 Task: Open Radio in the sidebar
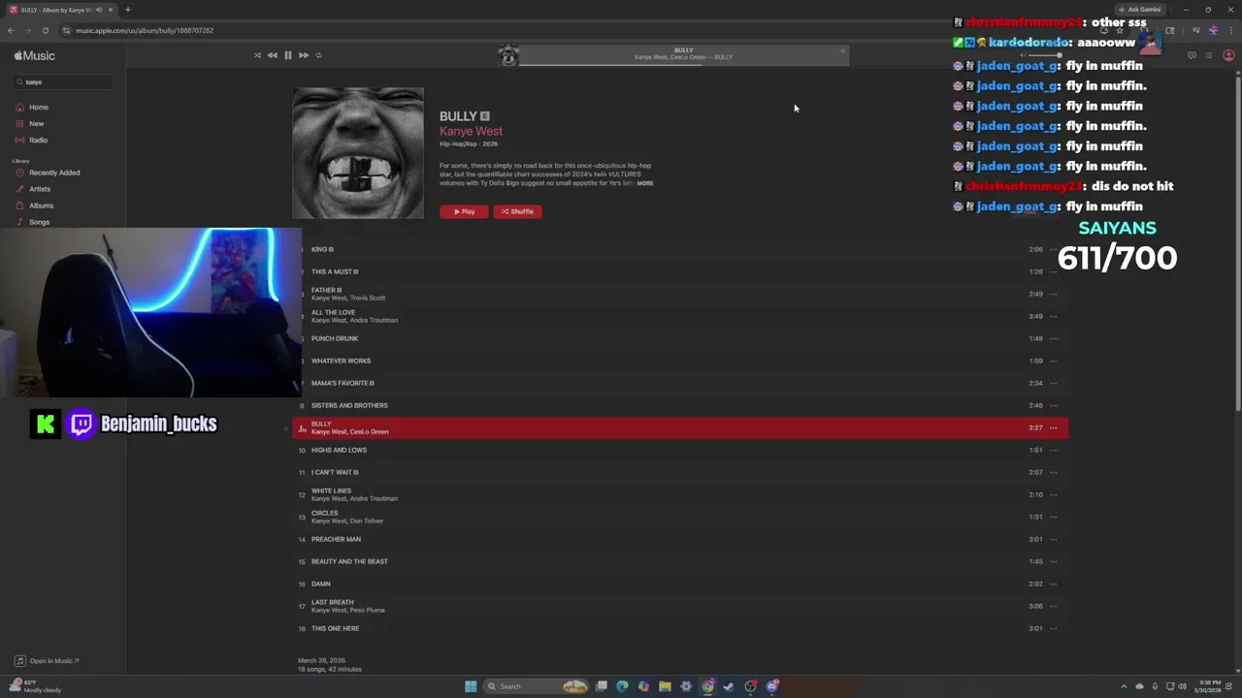click(x=38, y=141)
